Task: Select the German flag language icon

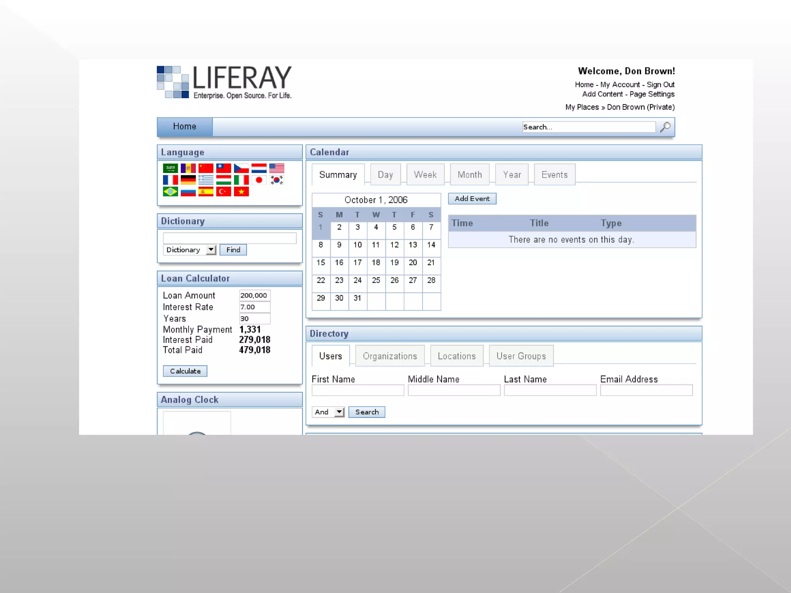Action: pyautogui.click(x=188, y=180)
